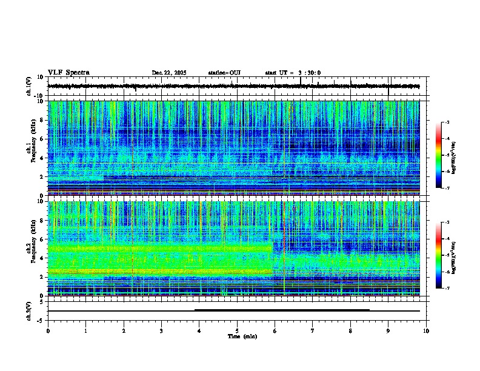The height and width of the screenshot is (371, 480).
Task: Click time axis tick label "1"
Action: [x=85, y=331]
